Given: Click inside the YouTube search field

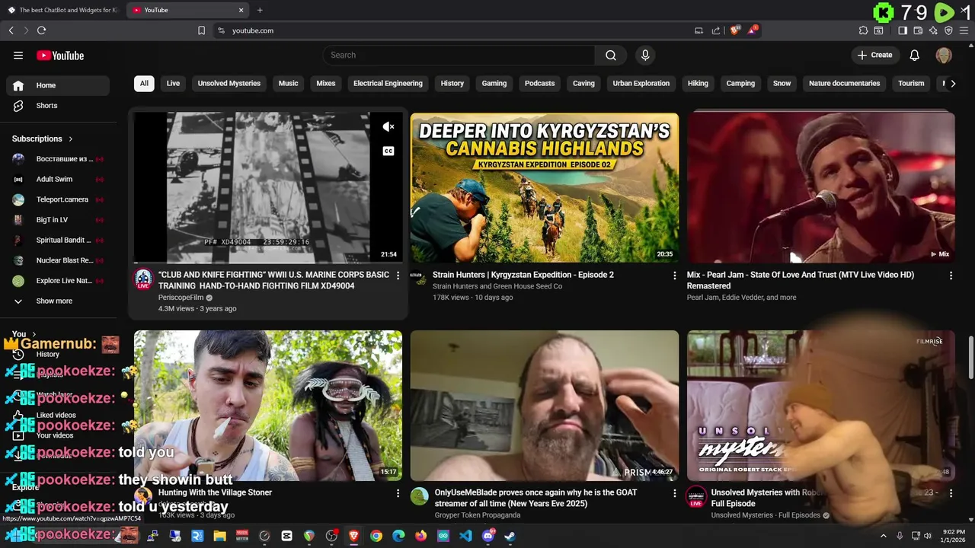Looking at the screenshot, I should click(x=459, y=55).
